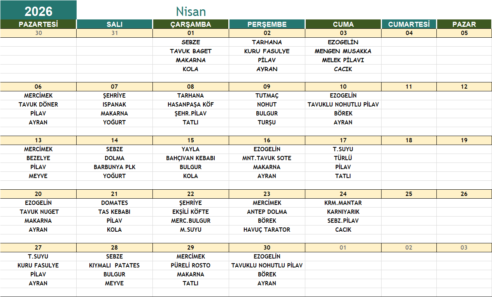Select the EKŞİLİ KÖFTE cell

191,211
